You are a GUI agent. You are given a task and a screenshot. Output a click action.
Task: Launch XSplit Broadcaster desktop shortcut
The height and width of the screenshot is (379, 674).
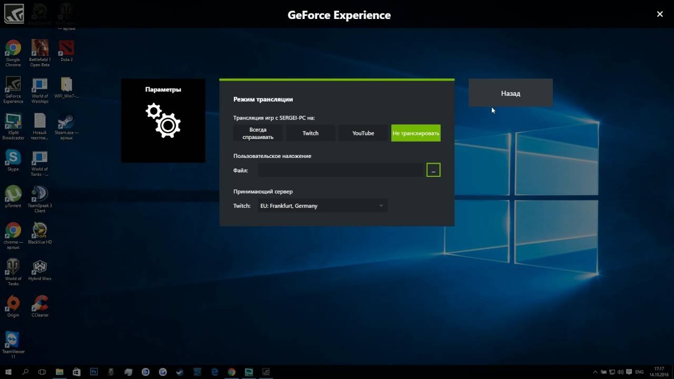pyautogui.click(x=13, y=126)
